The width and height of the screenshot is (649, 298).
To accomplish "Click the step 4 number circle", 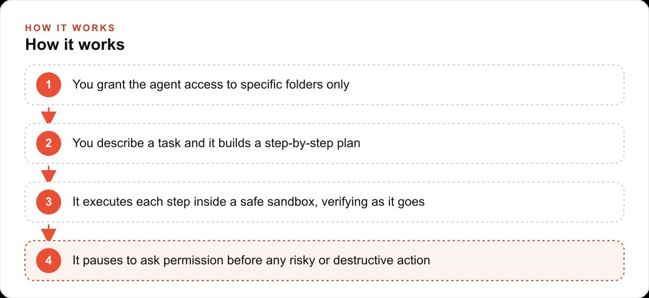I will pyautogui.click(x=49, y=261).
